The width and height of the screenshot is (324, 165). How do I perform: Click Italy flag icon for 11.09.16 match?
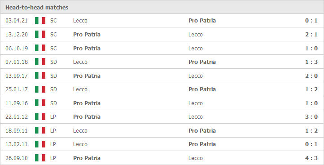pyautogui.click(x=40, y=103)
